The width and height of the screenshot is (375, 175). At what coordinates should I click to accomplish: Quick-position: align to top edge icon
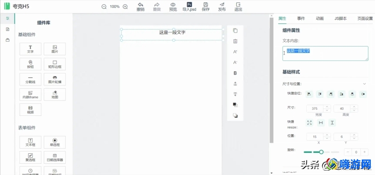pos(320,94)
